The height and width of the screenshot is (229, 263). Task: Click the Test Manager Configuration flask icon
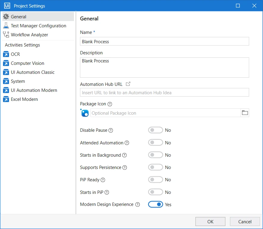(x=6, y=26)
